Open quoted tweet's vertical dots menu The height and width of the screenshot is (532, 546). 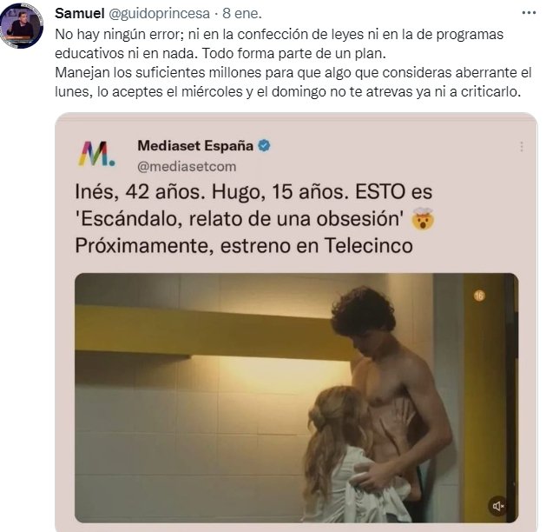(x=522, y=146)
